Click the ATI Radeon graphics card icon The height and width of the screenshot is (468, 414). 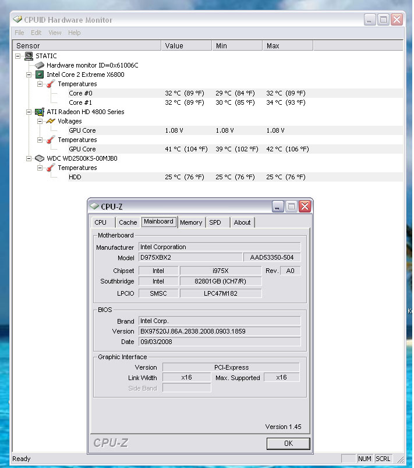click(x=40, y=112)
